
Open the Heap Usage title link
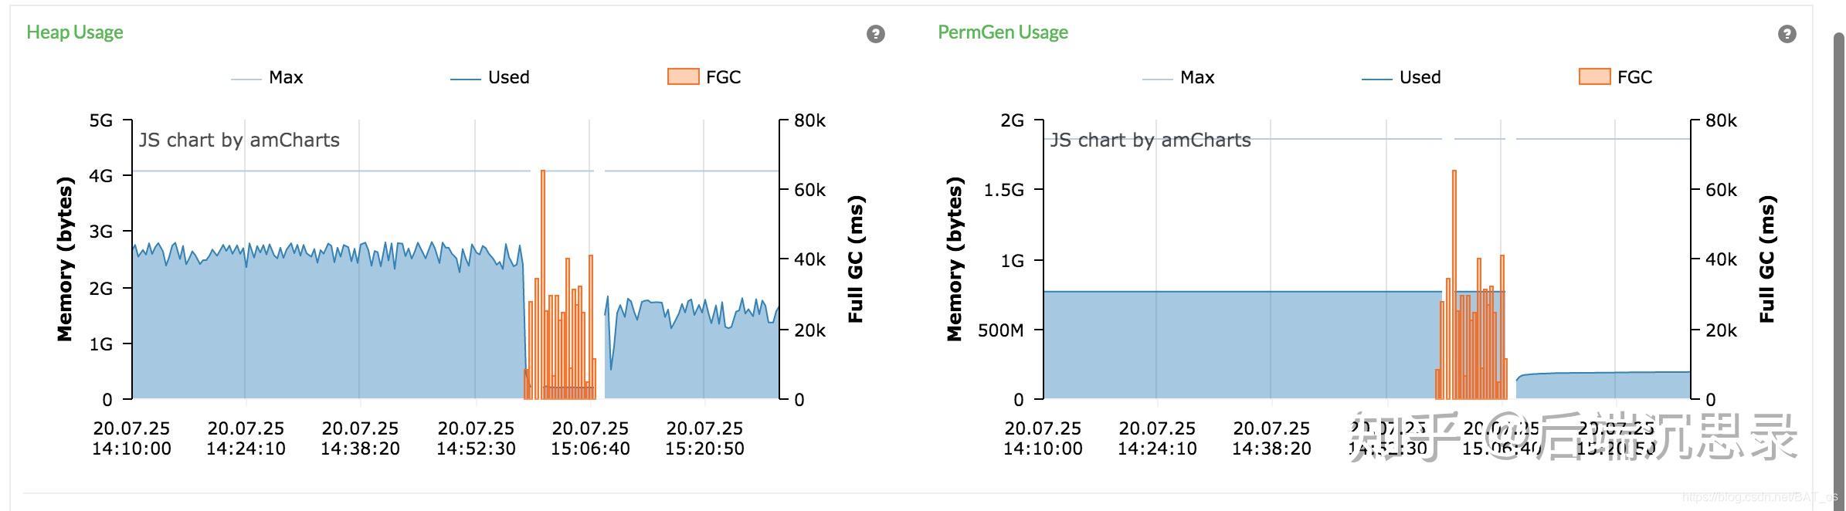[75, 32]
